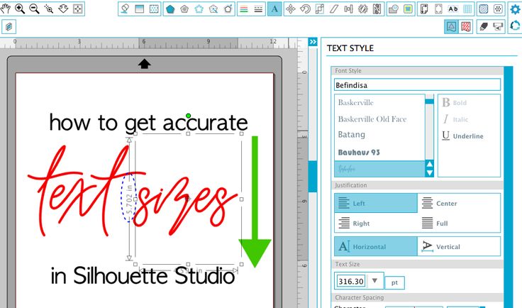Toggle the highlighted Text Style A icon
522x308 pixels.
[274, 9]
